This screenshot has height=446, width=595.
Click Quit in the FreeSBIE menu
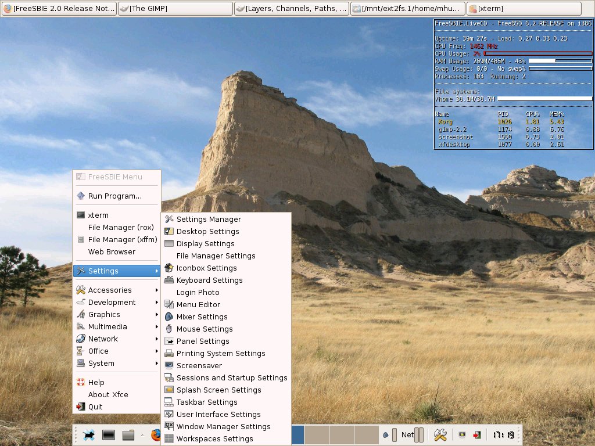(x=95, y=407)
